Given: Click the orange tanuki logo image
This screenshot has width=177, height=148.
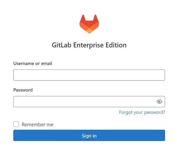Looking at the screenshot, I should pos(89,24).
